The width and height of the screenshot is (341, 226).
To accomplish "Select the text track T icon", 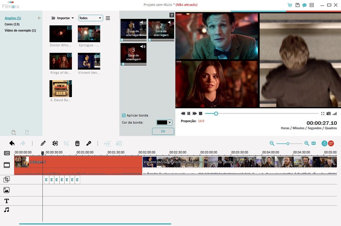I will pos(7,201).
